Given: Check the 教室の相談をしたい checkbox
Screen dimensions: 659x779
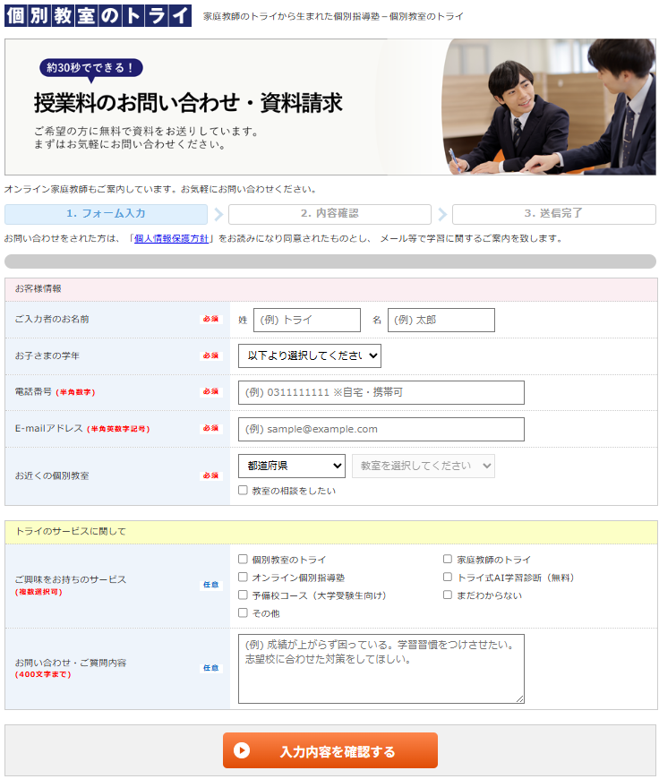Looking at the screenshot, I should [243, 491].
